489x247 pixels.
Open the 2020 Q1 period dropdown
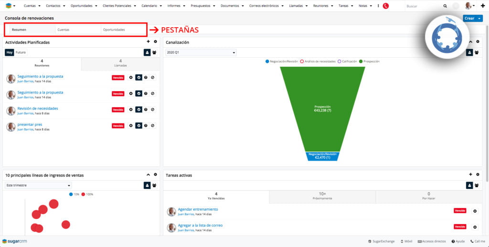[201, 52]
